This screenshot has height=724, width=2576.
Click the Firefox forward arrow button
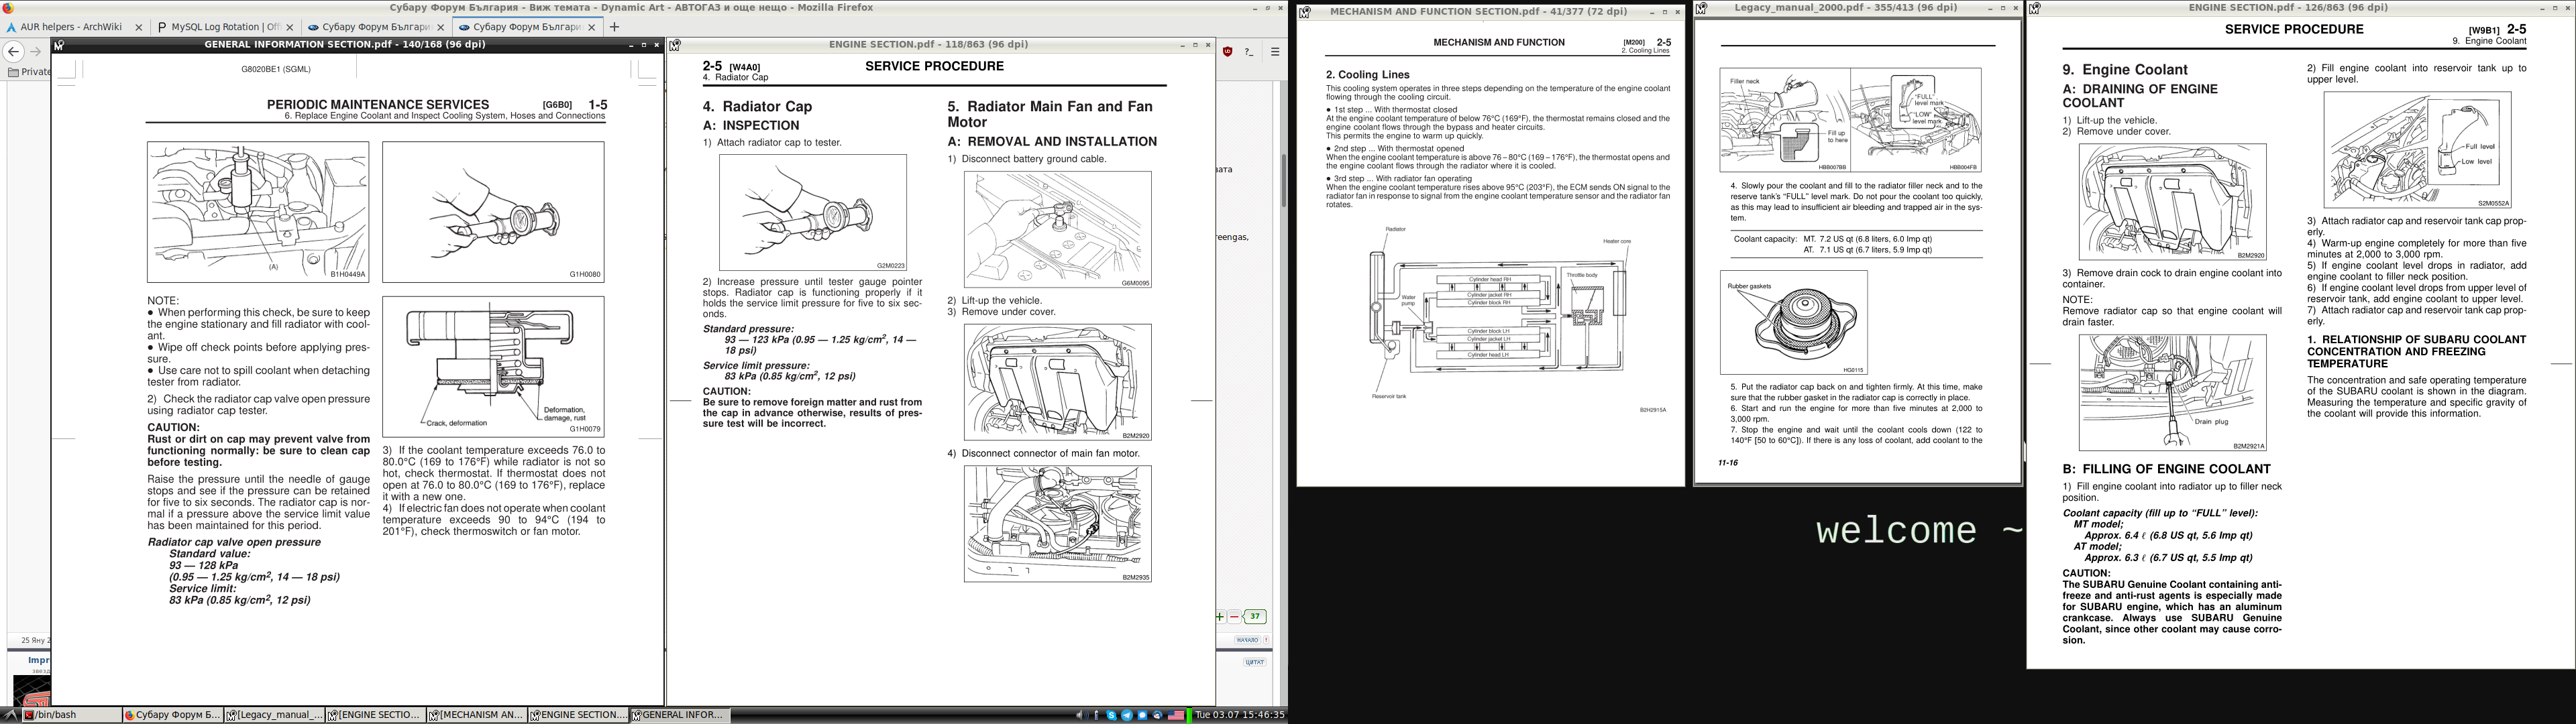coord(36,52)
